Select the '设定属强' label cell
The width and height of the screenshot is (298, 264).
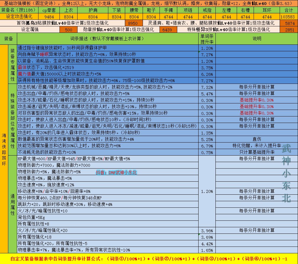click(30, 30)
